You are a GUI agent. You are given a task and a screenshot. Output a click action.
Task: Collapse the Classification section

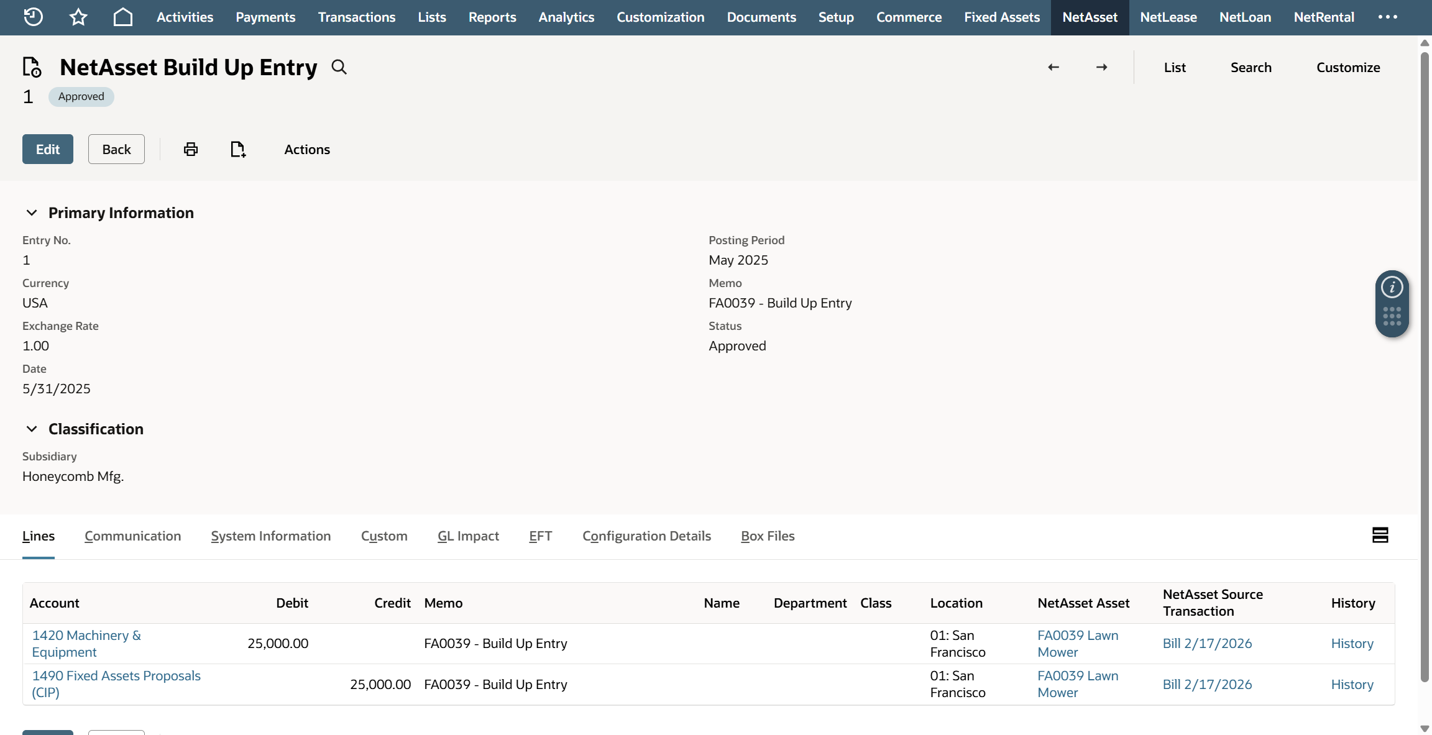pyautogui.click(x=32, y=429)
